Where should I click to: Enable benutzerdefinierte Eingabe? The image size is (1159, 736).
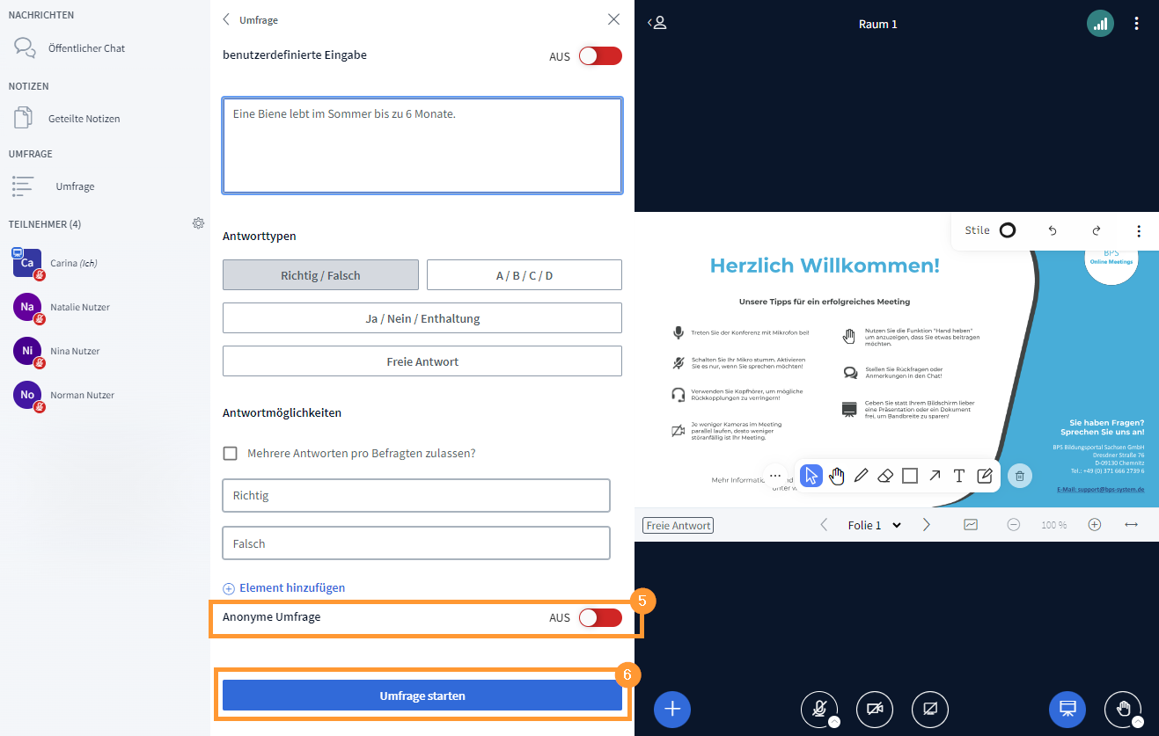[x=600, y=55]
